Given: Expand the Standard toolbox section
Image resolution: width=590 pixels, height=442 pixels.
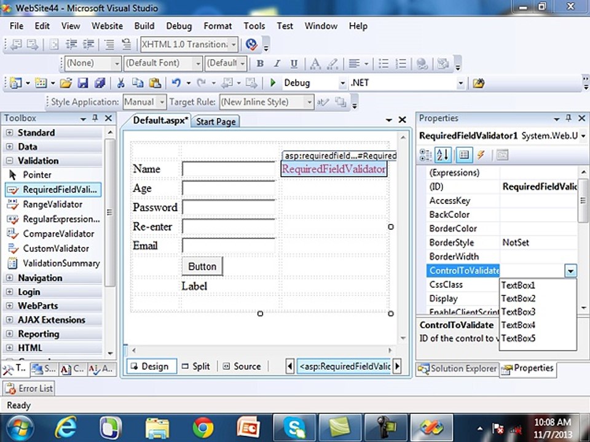Looking at the screenshot, I should click(x=9, y=133).
